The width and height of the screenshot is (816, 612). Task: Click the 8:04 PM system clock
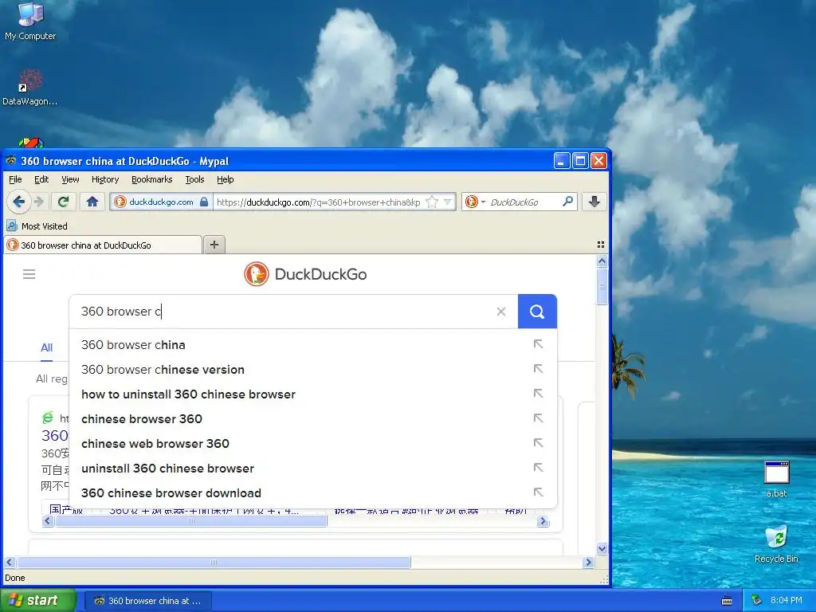[787, 600]
